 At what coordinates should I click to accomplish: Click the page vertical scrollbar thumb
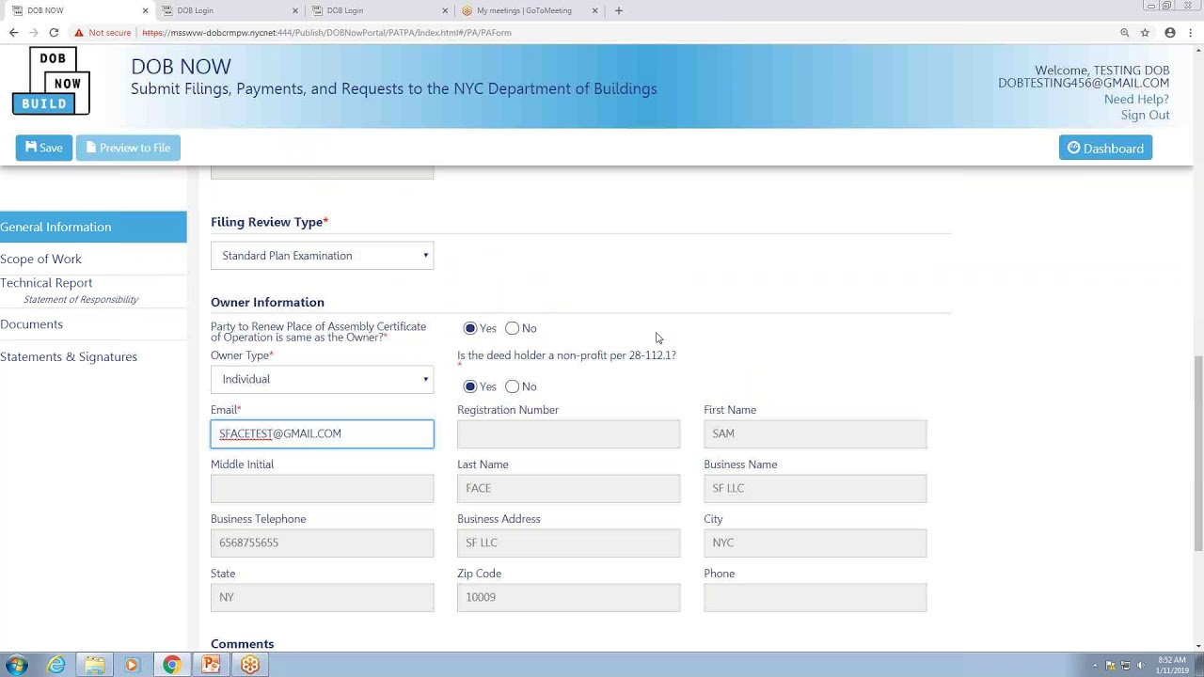[1197, 453]
